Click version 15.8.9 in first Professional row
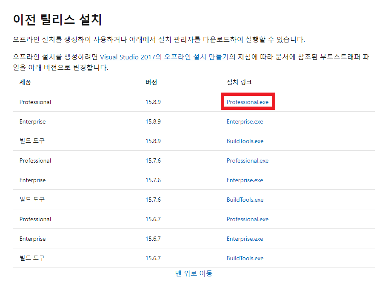The image size is (388, 290). click(153, 102)
